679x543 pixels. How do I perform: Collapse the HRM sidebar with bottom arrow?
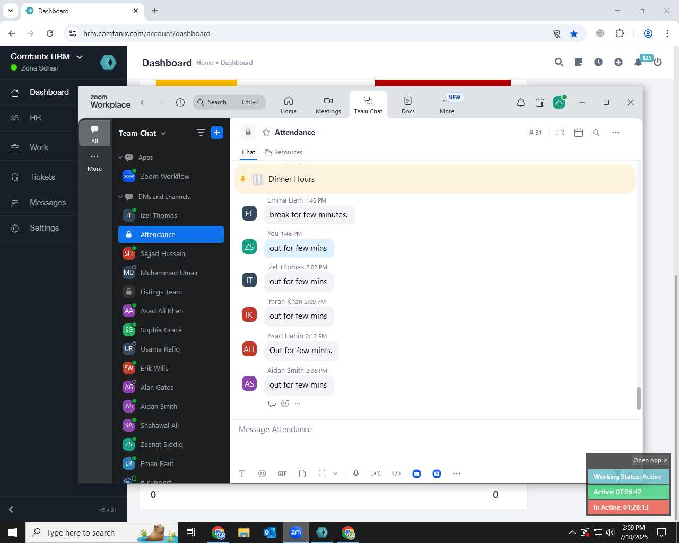coord(11,510)
